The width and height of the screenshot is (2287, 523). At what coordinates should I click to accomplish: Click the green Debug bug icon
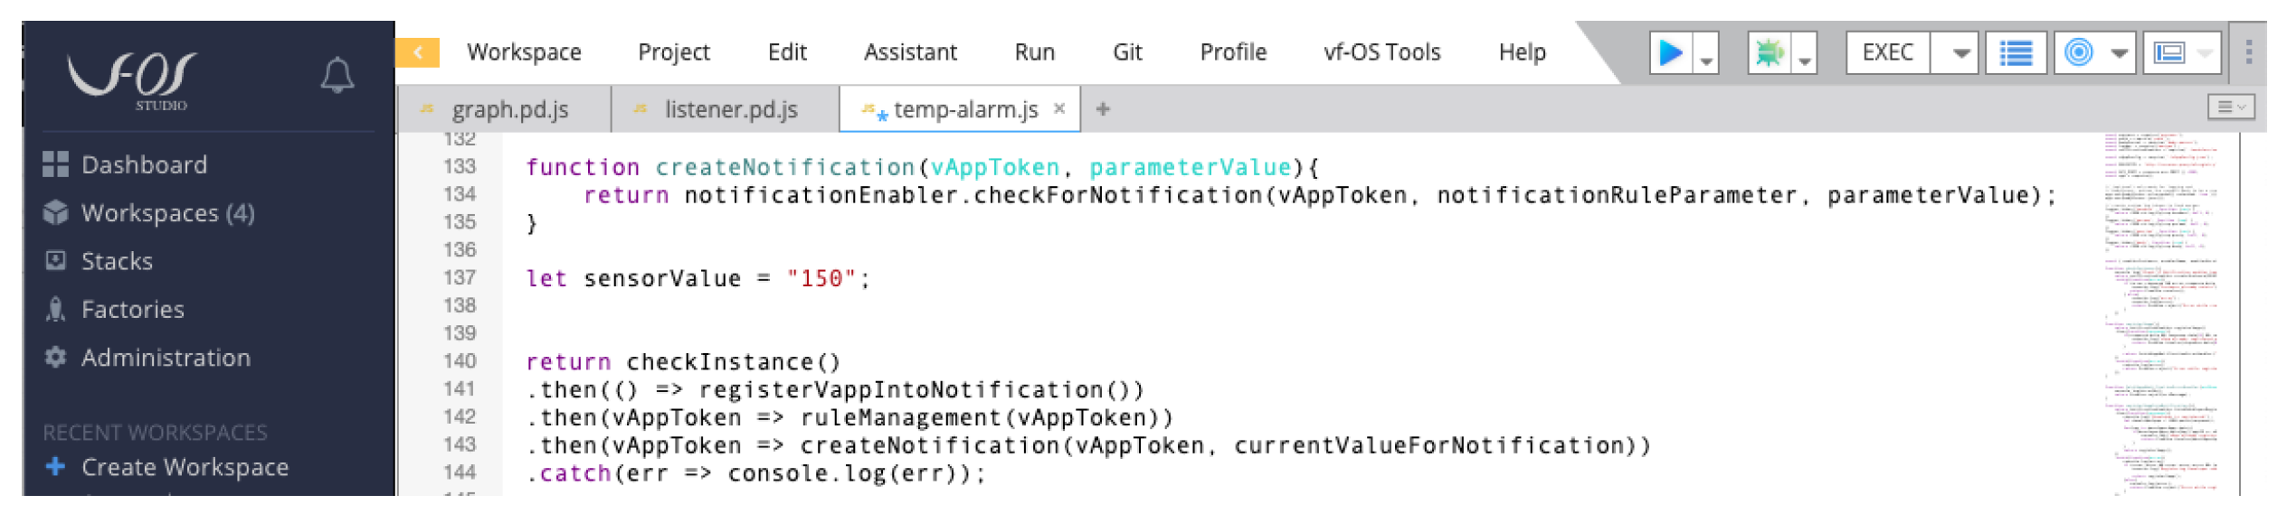click(x=1768, y=53)
